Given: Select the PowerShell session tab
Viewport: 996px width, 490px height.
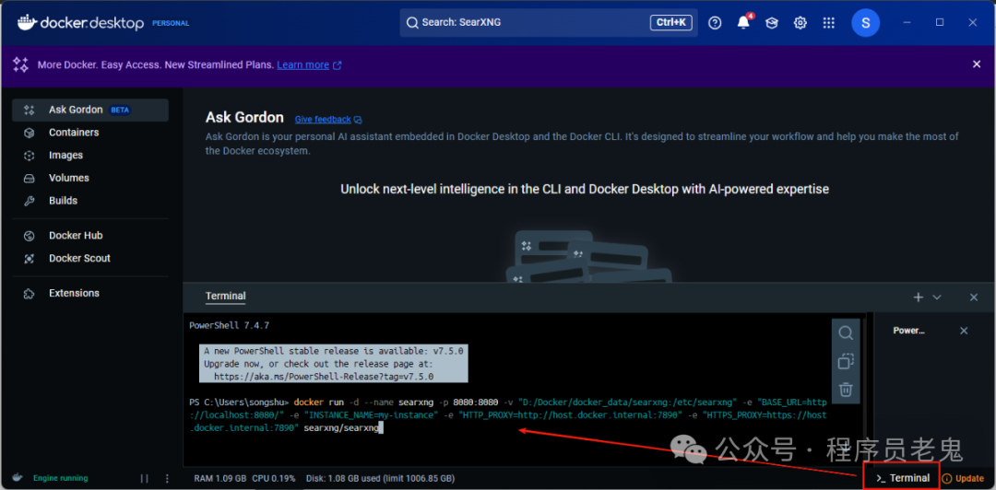Looking at the screenshot, I should click(x=909, y=331).
